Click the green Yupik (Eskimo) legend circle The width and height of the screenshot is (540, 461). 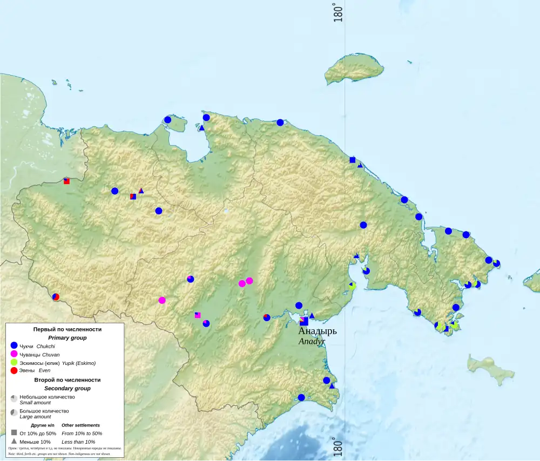coord(14,362)
